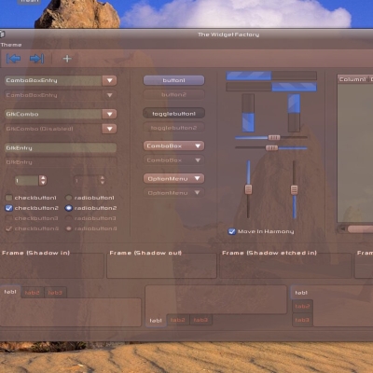Click the plus add toolbar icon
Viewport: 373px width, 373px height.
pos(67,59)
